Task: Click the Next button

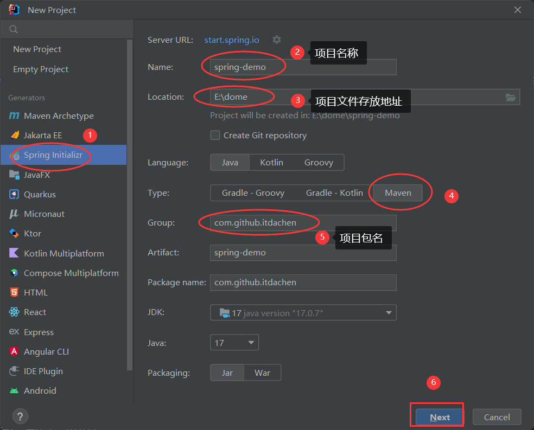Action: coord(440,417)
